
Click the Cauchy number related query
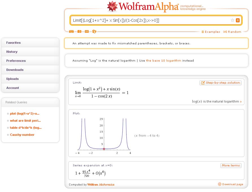(22, 135)
